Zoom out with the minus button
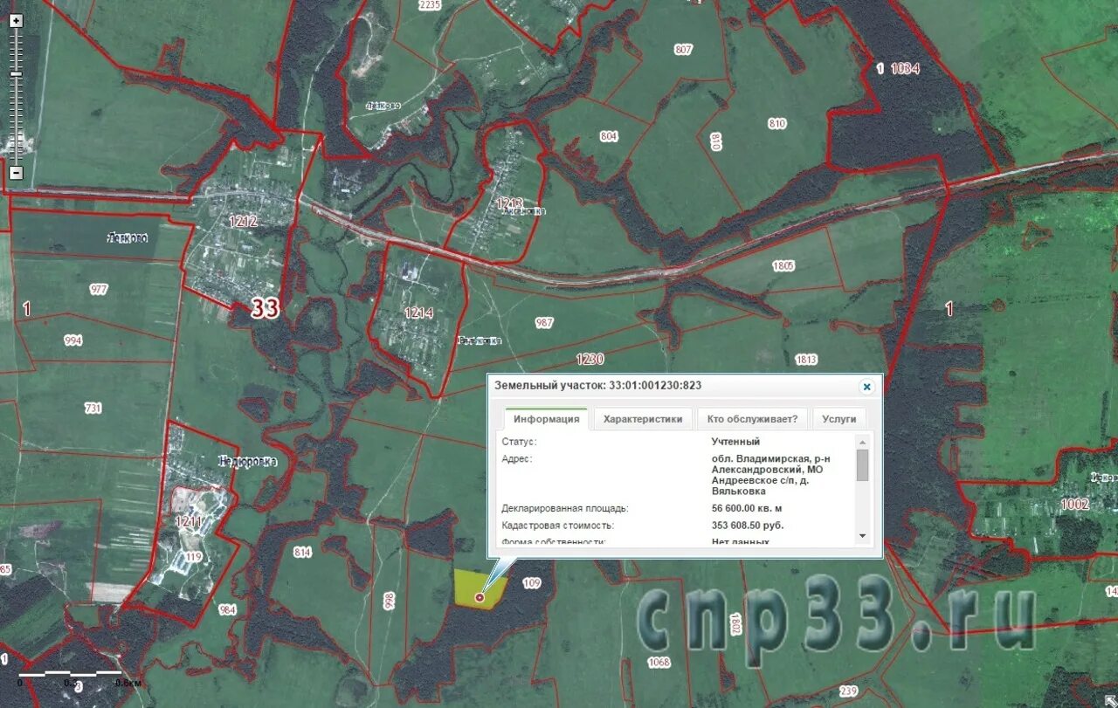This screenshot has width=1118, height=708. click(x=16, y=173)
